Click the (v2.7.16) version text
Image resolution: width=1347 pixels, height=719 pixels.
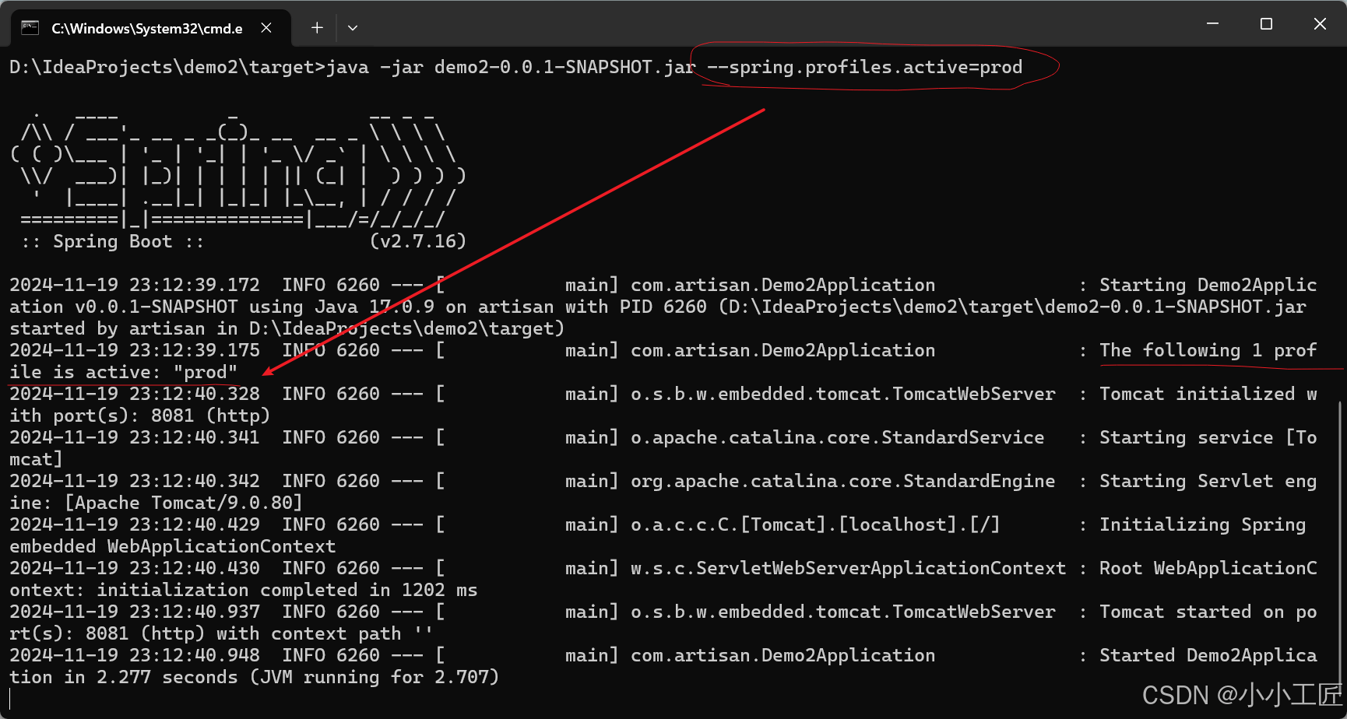click(417, 241)
